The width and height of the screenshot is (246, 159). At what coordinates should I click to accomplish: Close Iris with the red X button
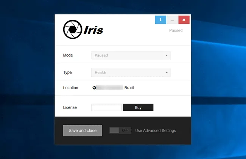pos(184,20)
